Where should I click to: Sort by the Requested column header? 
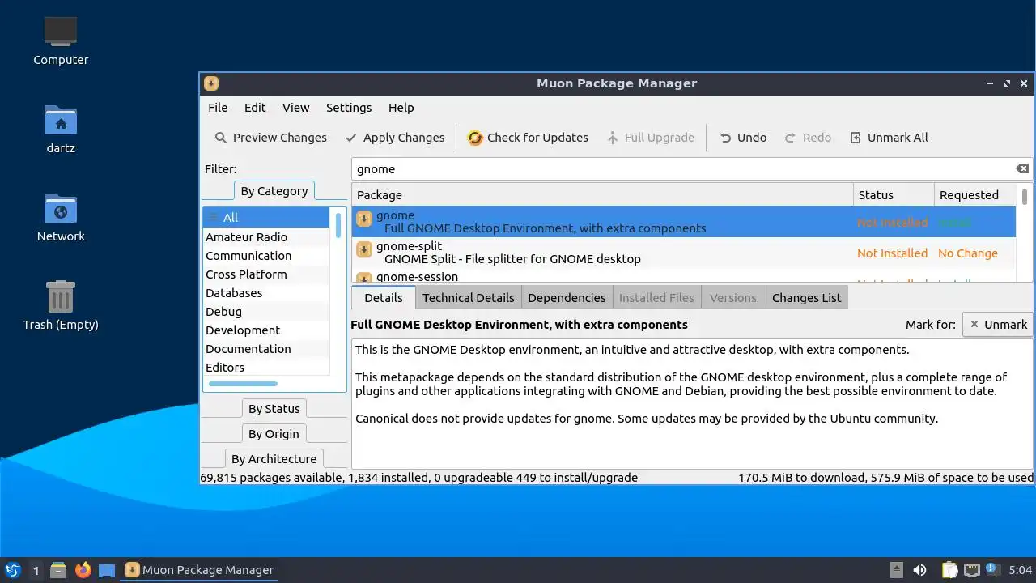click(x=975, y=195)
